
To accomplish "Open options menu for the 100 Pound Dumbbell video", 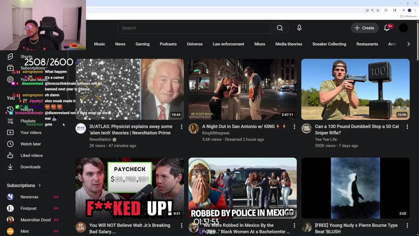I will tap(407, 127).
